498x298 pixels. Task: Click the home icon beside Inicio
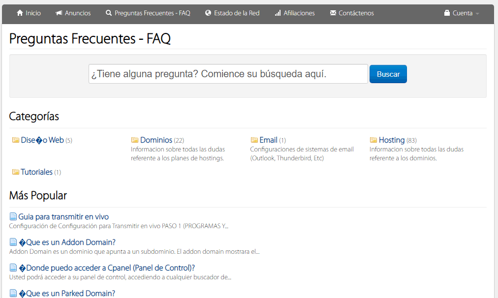[20, 13]
